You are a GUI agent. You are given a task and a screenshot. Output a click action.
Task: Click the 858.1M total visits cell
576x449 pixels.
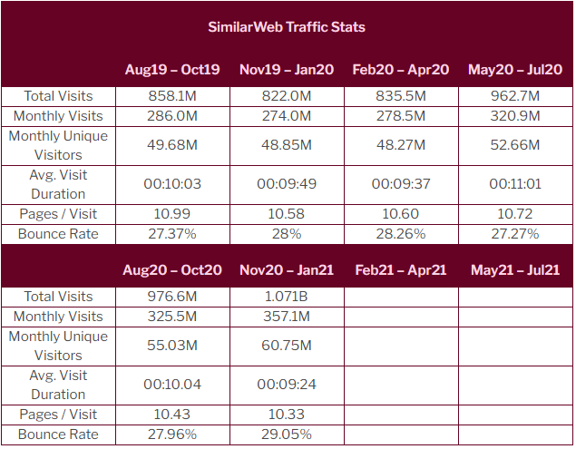coord(172,96)
